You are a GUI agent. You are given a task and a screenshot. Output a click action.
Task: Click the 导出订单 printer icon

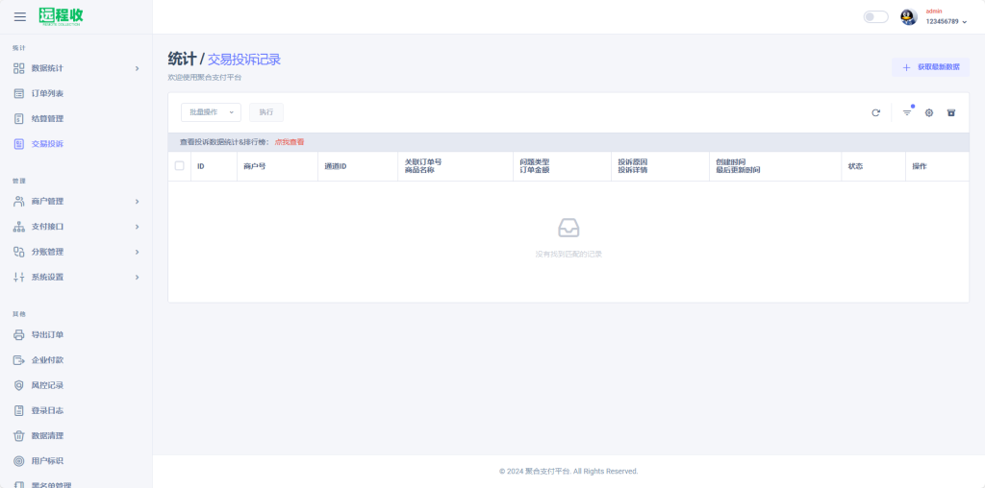coord(19,335)
